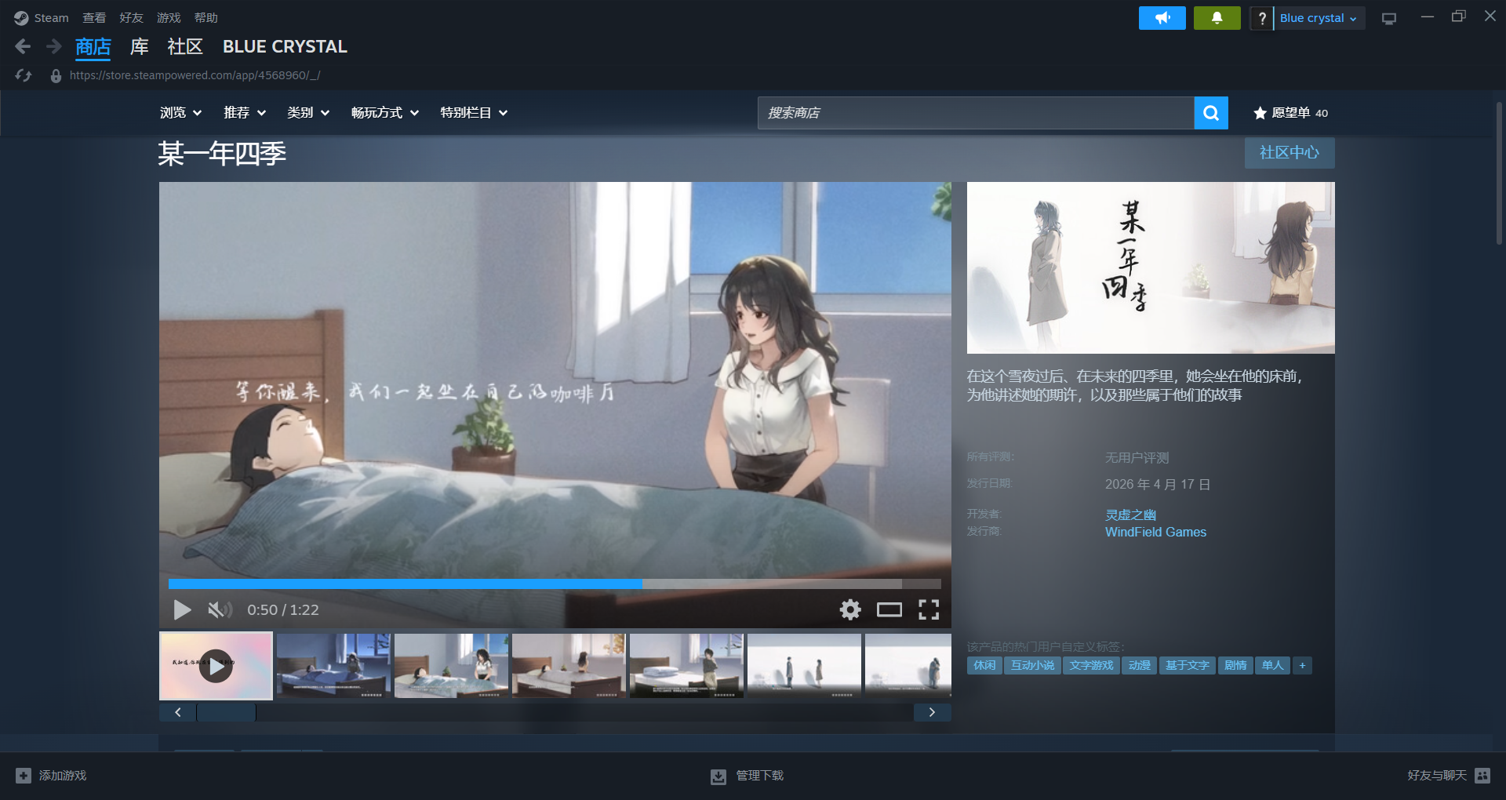Switch to the 库 tab
This screenshot has height=800, width=1506.
139,47
